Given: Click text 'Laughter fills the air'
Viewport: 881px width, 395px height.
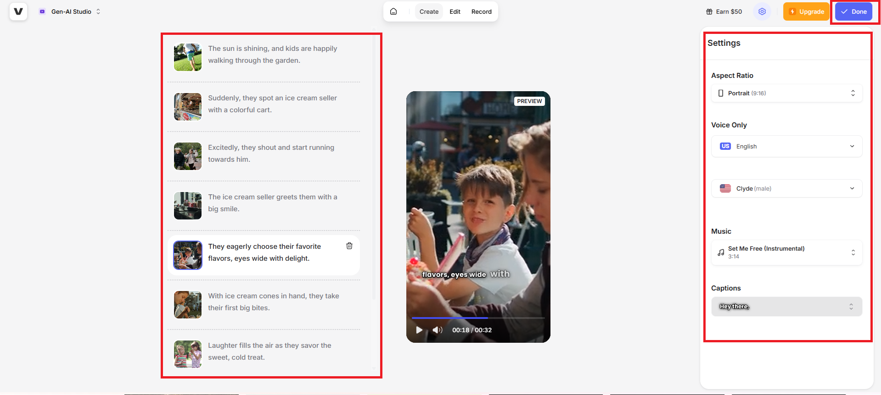Looking at the screenshot, I should [241, 346].
